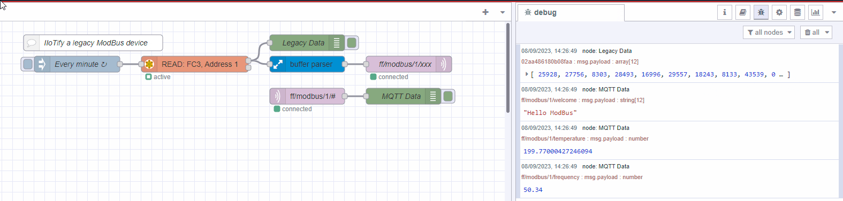Select the ff/modbus/1/xxx MQTT out node
Screen dimensions: 843x201
[x=409, y=64]
